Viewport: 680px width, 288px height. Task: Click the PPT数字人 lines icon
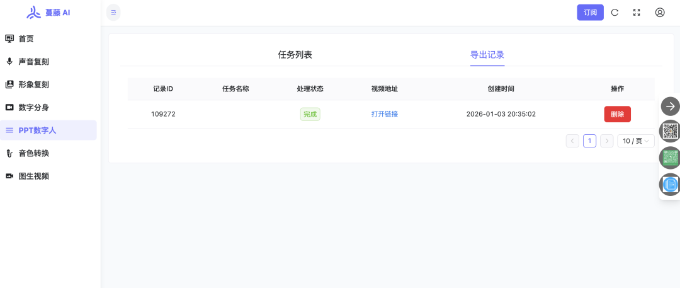pos(9,130)
